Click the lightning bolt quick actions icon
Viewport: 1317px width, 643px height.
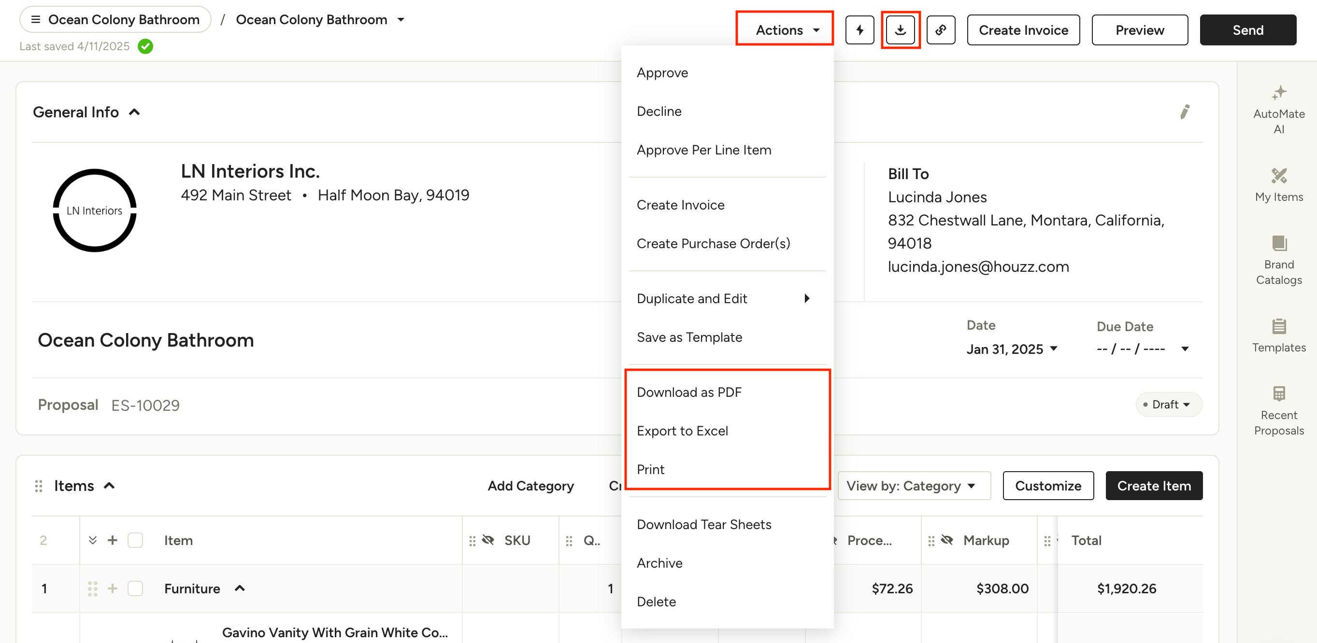(859, 30)
